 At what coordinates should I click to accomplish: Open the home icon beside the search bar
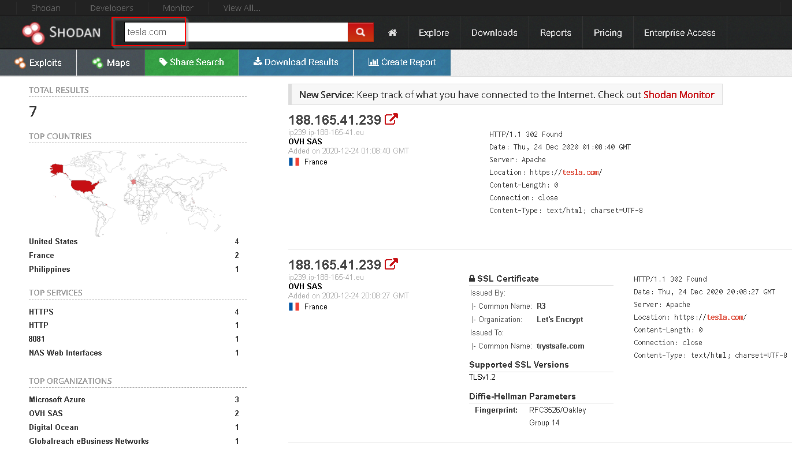point(392,32)
